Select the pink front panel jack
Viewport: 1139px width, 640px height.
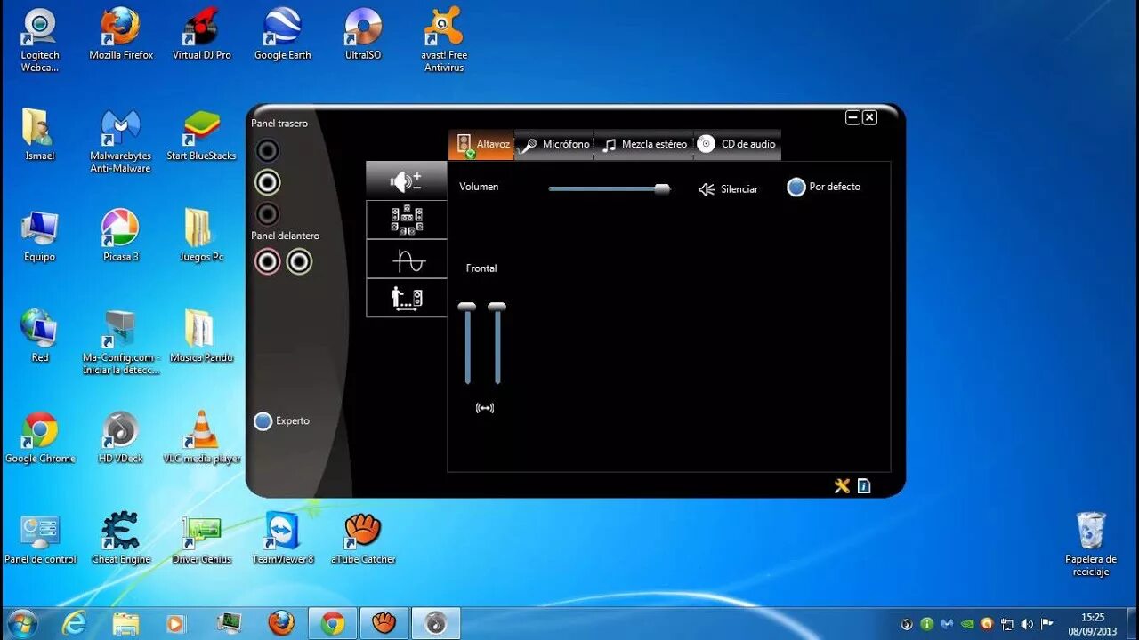(267, 261)
